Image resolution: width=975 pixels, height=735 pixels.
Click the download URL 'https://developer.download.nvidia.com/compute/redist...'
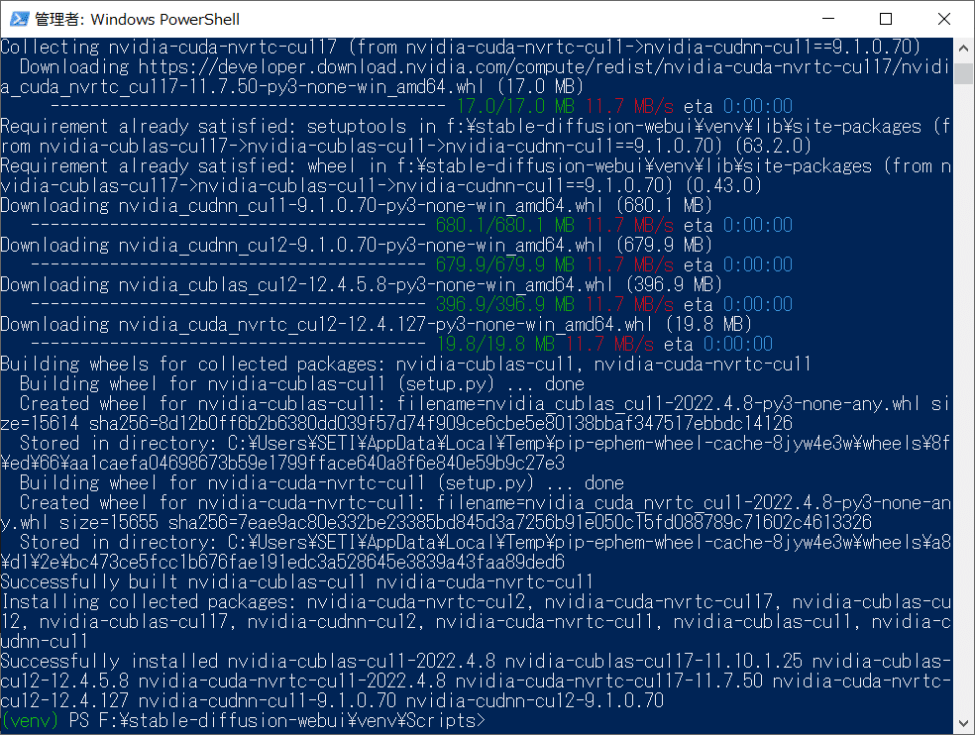(475, 76)
